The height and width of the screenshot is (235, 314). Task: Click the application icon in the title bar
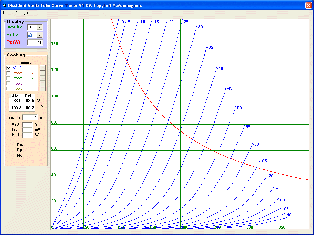tap(4, 5)
